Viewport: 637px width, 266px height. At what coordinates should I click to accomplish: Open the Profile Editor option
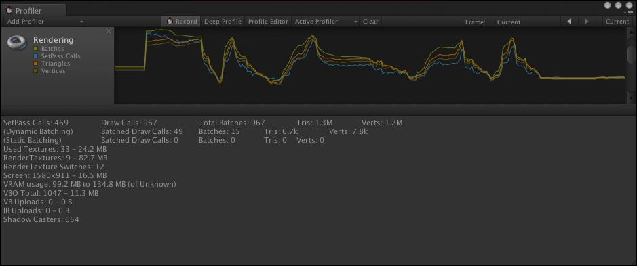(x=268, y=22)
